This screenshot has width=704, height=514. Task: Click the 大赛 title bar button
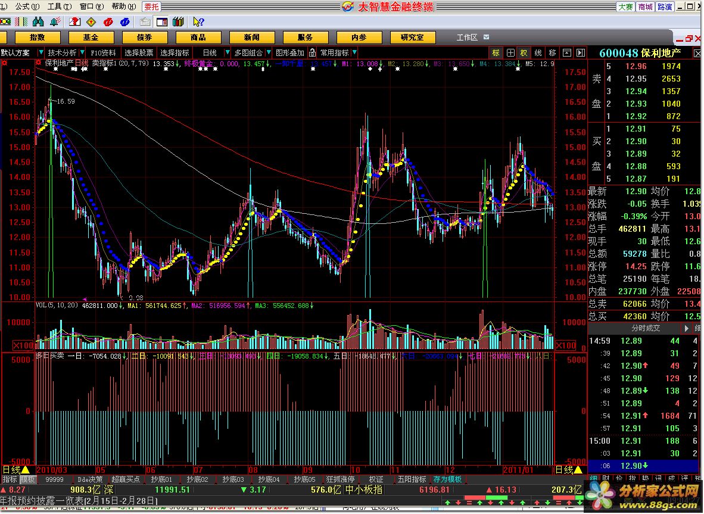tap(625, 7)
